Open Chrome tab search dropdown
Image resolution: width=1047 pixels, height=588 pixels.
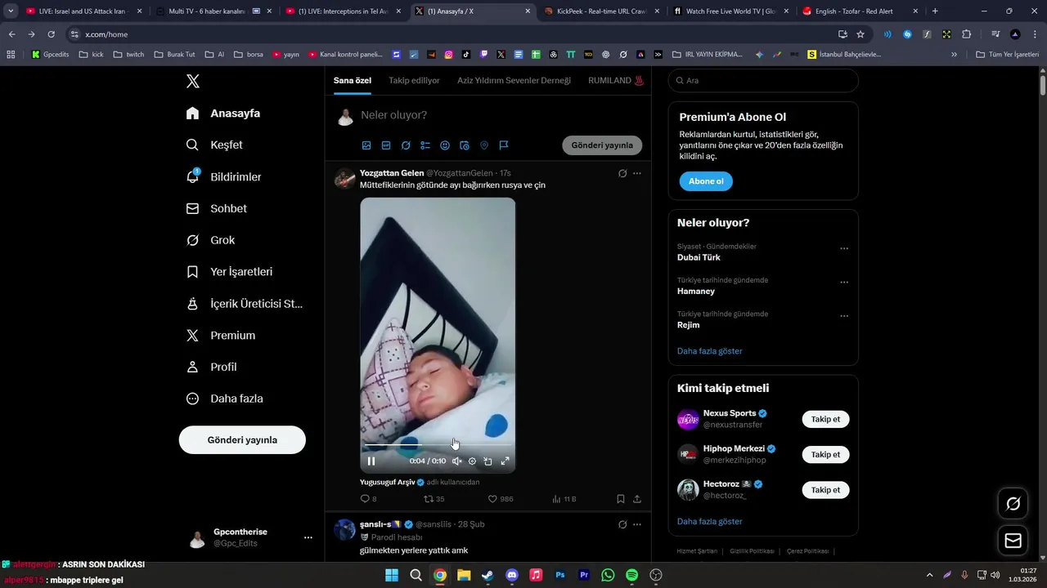11,11
